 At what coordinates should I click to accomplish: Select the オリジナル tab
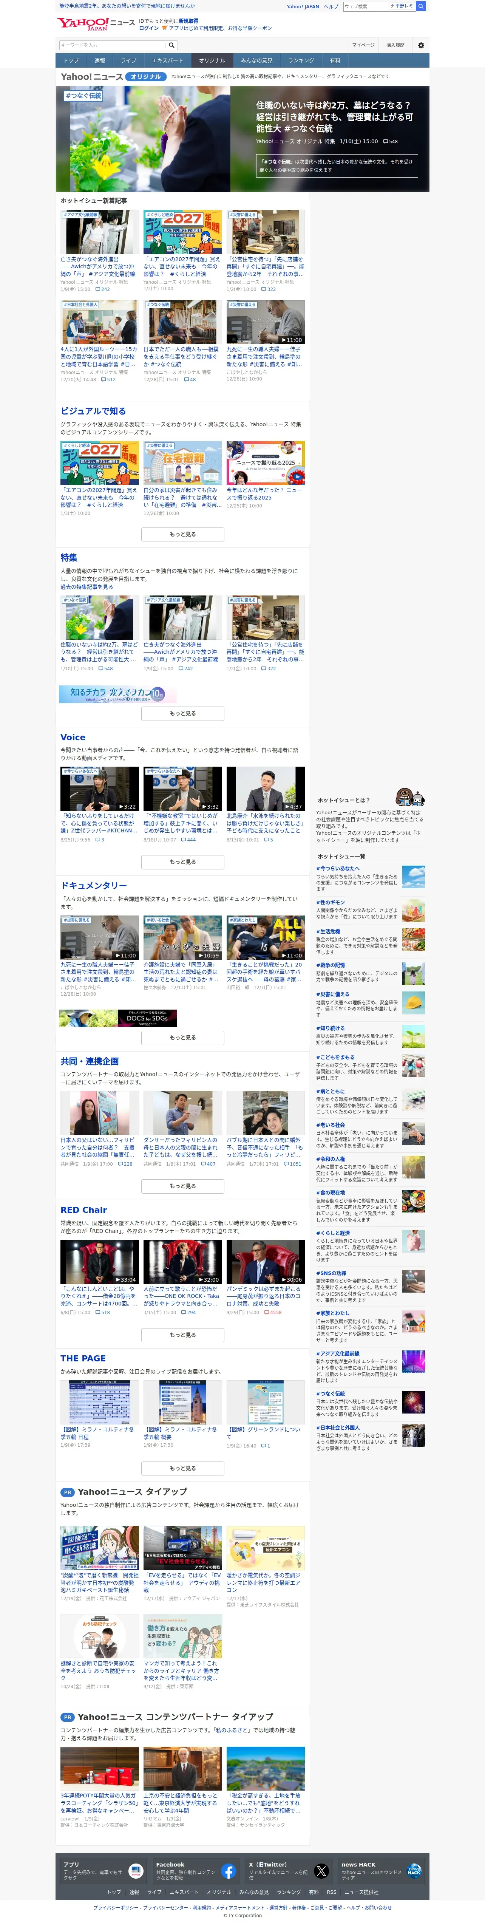tap(212, 60)
